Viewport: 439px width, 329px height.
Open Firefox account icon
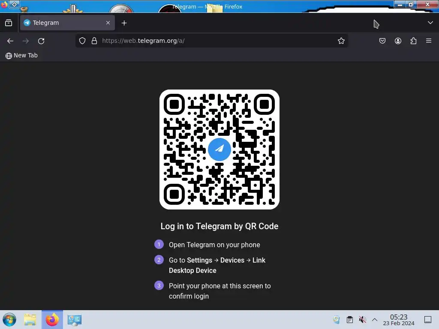tap(398, 41)
